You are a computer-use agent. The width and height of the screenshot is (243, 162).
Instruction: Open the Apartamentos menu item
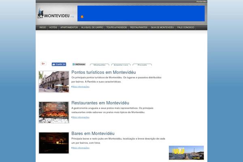point(69,28)
